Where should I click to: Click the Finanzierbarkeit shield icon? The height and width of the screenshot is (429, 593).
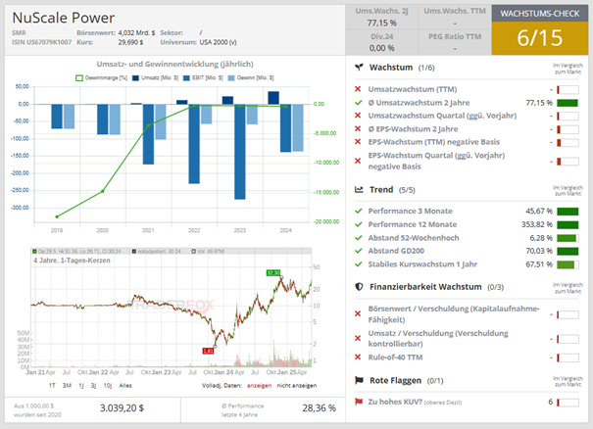(359, 287)
